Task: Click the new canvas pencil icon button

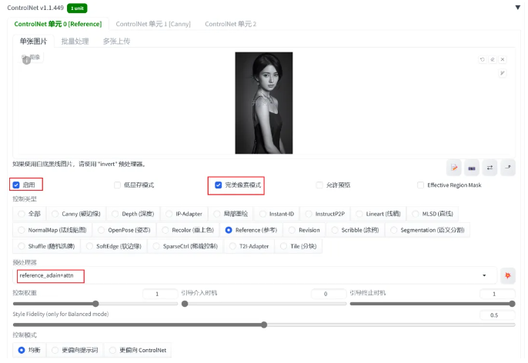Action: [454, 168]
